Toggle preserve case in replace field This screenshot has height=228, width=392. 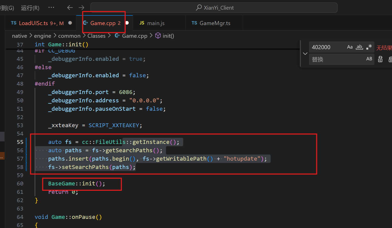point(369,59)
